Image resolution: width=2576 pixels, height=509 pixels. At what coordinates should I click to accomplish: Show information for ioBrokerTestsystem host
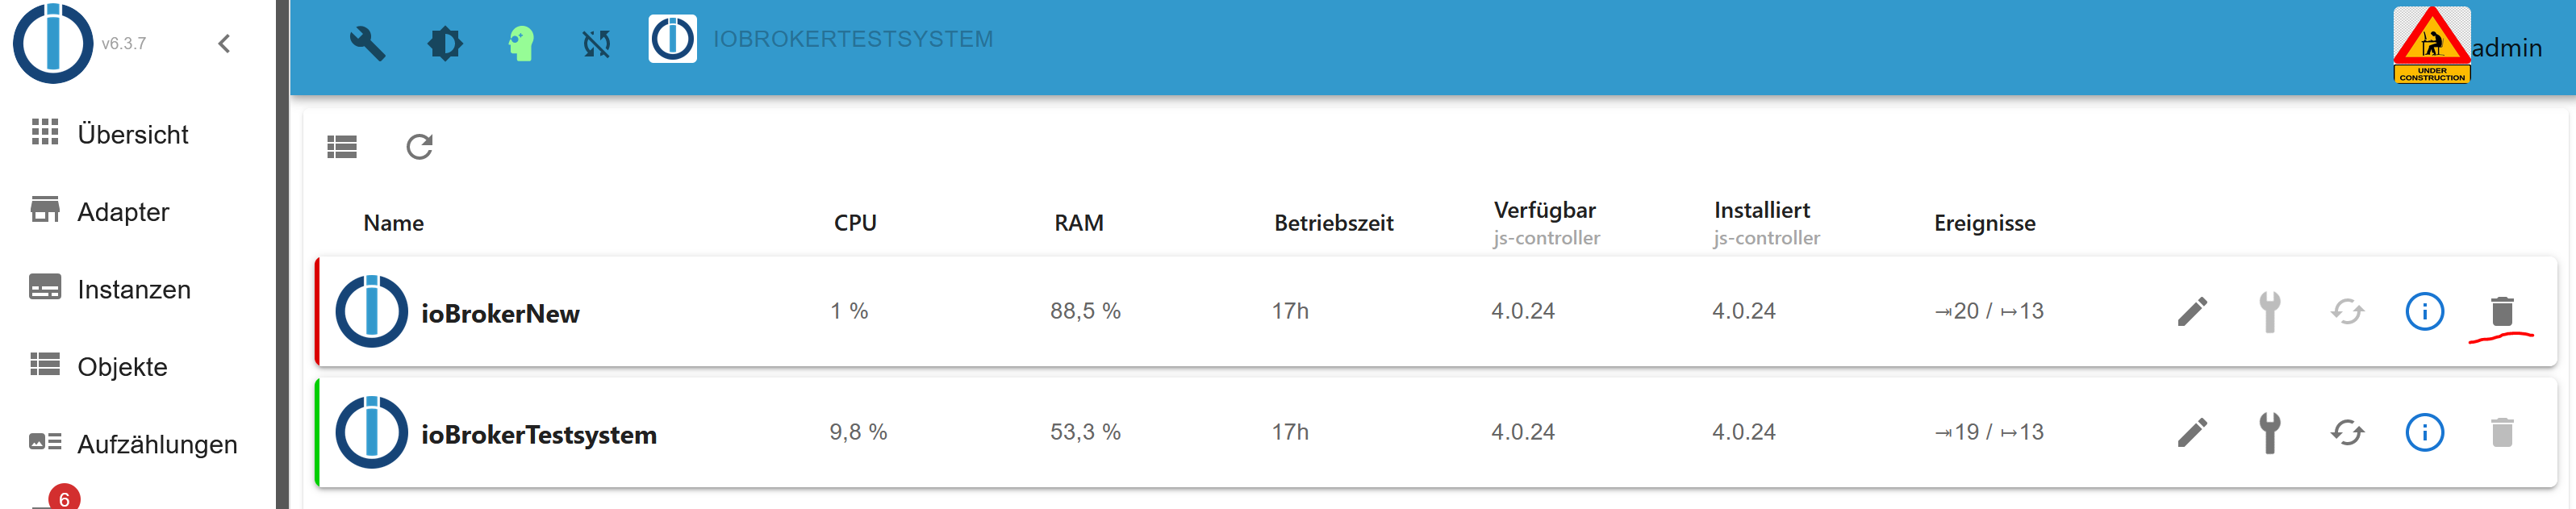[x=2424, y=433]
